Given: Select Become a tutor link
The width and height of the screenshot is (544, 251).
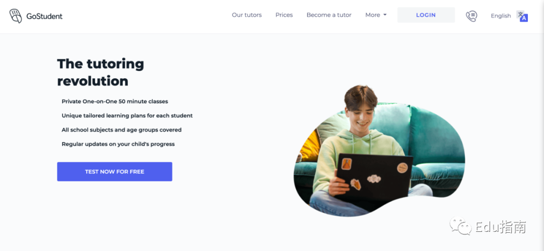Looking at the screenshot, I should [329, 15].
